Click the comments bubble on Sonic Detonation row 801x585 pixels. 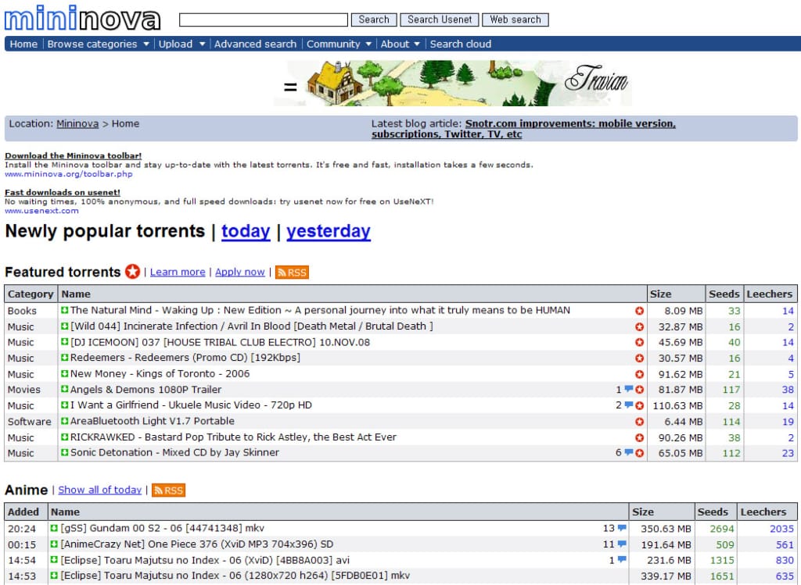coord(629,452)
